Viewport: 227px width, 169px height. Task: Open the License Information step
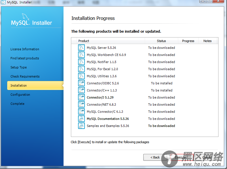tap(25, 49)
